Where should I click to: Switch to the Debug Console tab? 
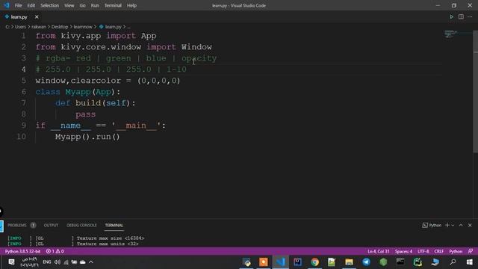click(x=81, y=226)
